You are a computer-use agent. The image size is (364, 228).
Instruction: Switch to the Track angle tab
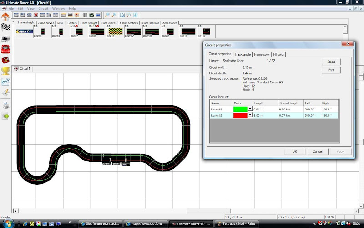243,54
